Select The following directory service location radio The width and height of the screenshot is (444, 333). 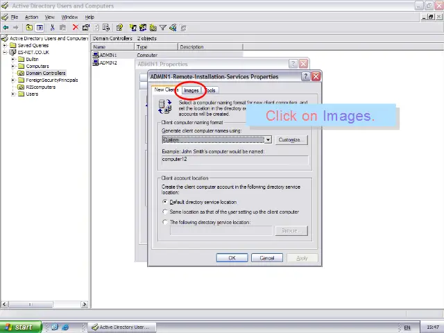tap(165, 222)
